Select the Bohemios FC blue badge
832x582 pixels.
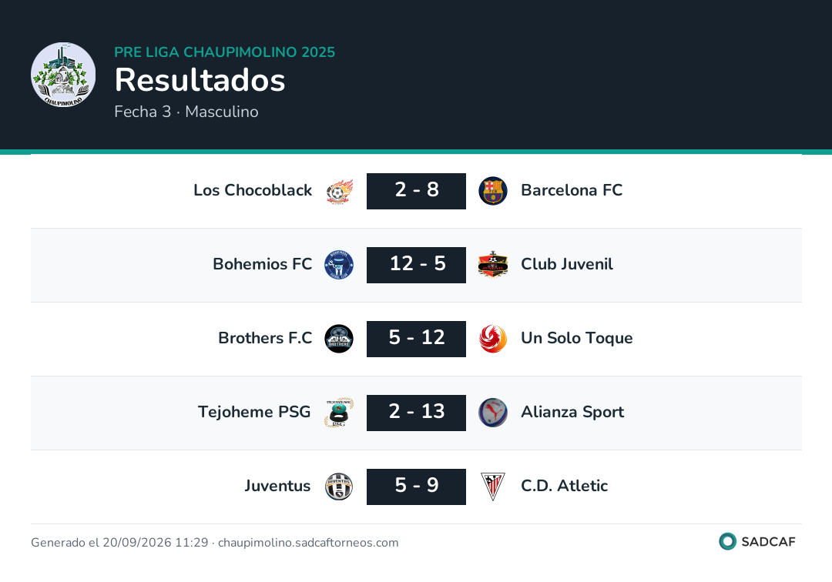[x=339, y=265]
